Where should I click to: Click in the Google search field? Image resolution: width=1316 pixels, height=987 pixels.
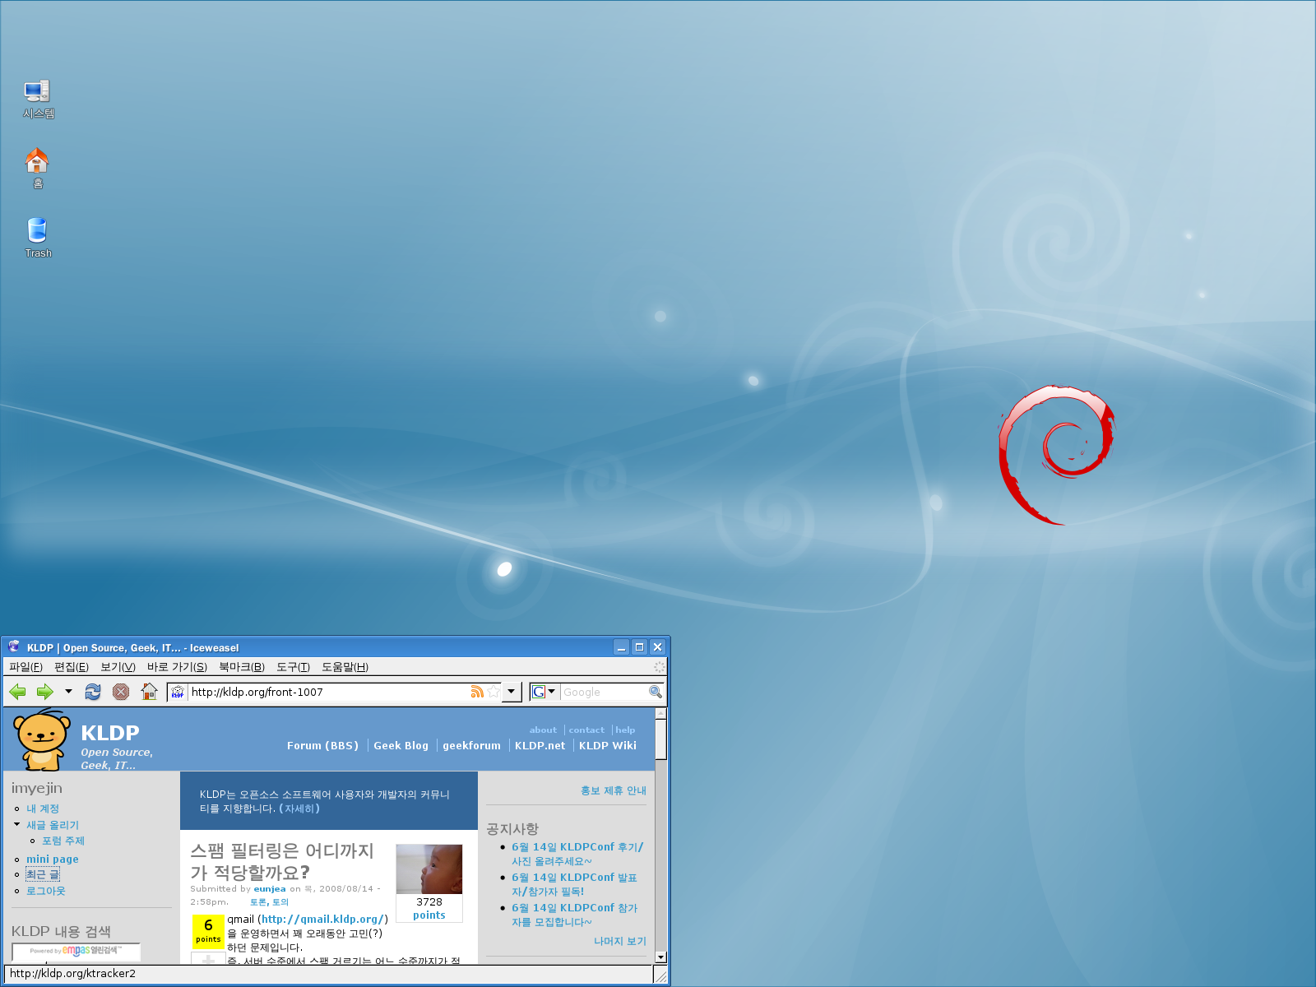tap(605, 692)
